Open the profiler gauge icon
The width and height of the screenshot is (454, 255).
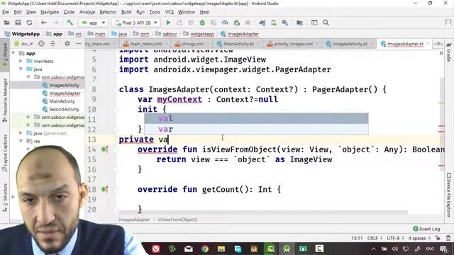point(225,23)
